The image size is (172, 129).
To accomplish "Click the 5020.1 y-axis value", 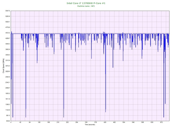I will click(x=8, y=22).
